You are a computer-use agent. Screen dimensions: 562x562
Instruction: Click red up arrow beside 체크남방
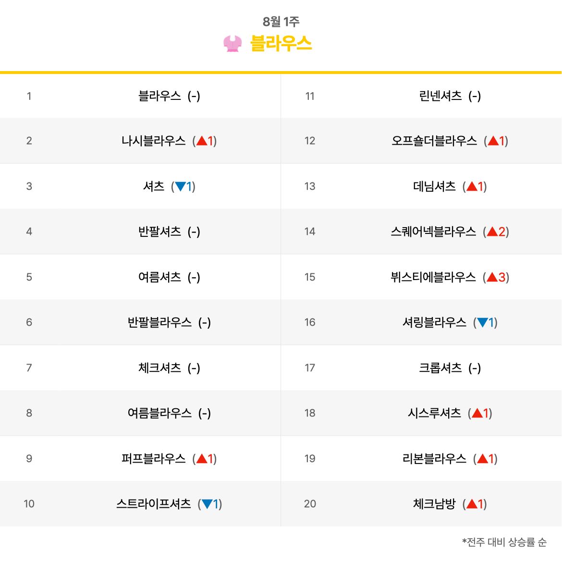472,504
